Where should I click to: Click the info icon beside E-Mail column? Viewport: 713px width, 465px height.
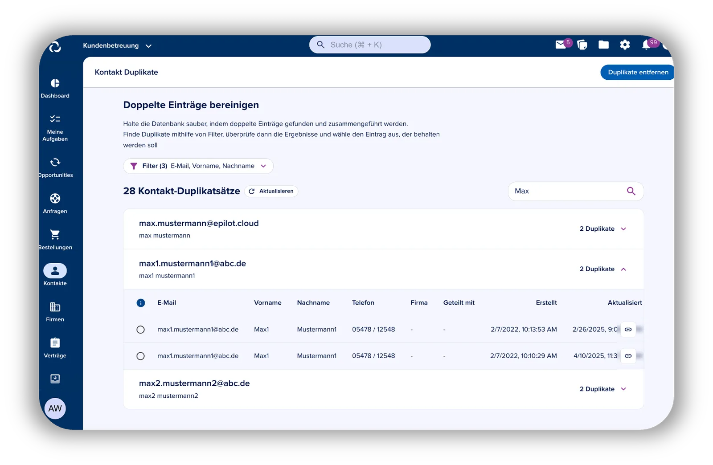coord(141,303)
